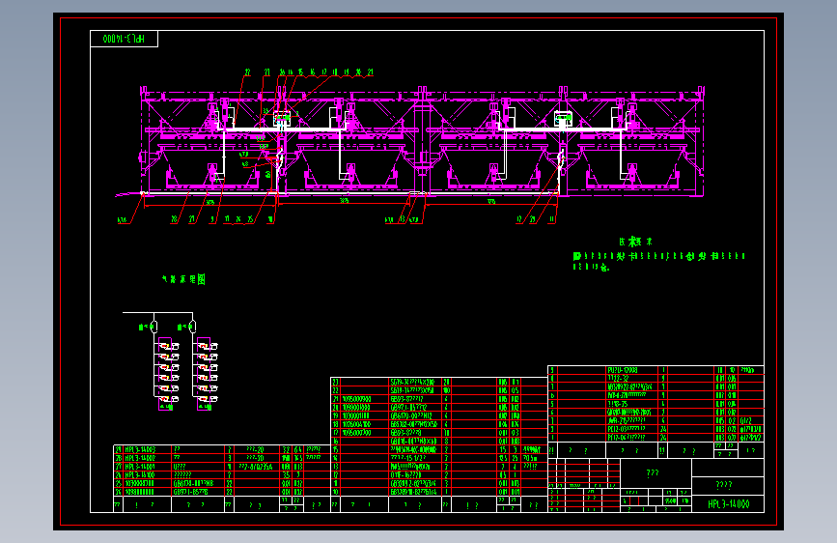837x543 pixels.
Task: Click part number HPL3-14002 in parts list
Action: [x=140, y=458]
